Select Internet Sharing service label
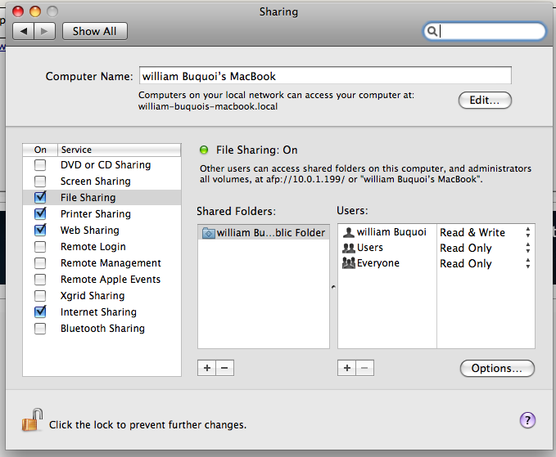 point(98,311)
